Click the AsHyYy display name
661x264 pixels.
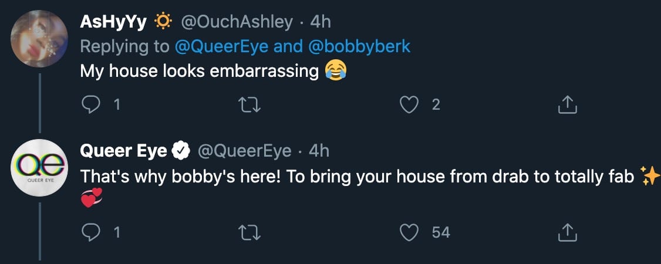tap(113, 22)
